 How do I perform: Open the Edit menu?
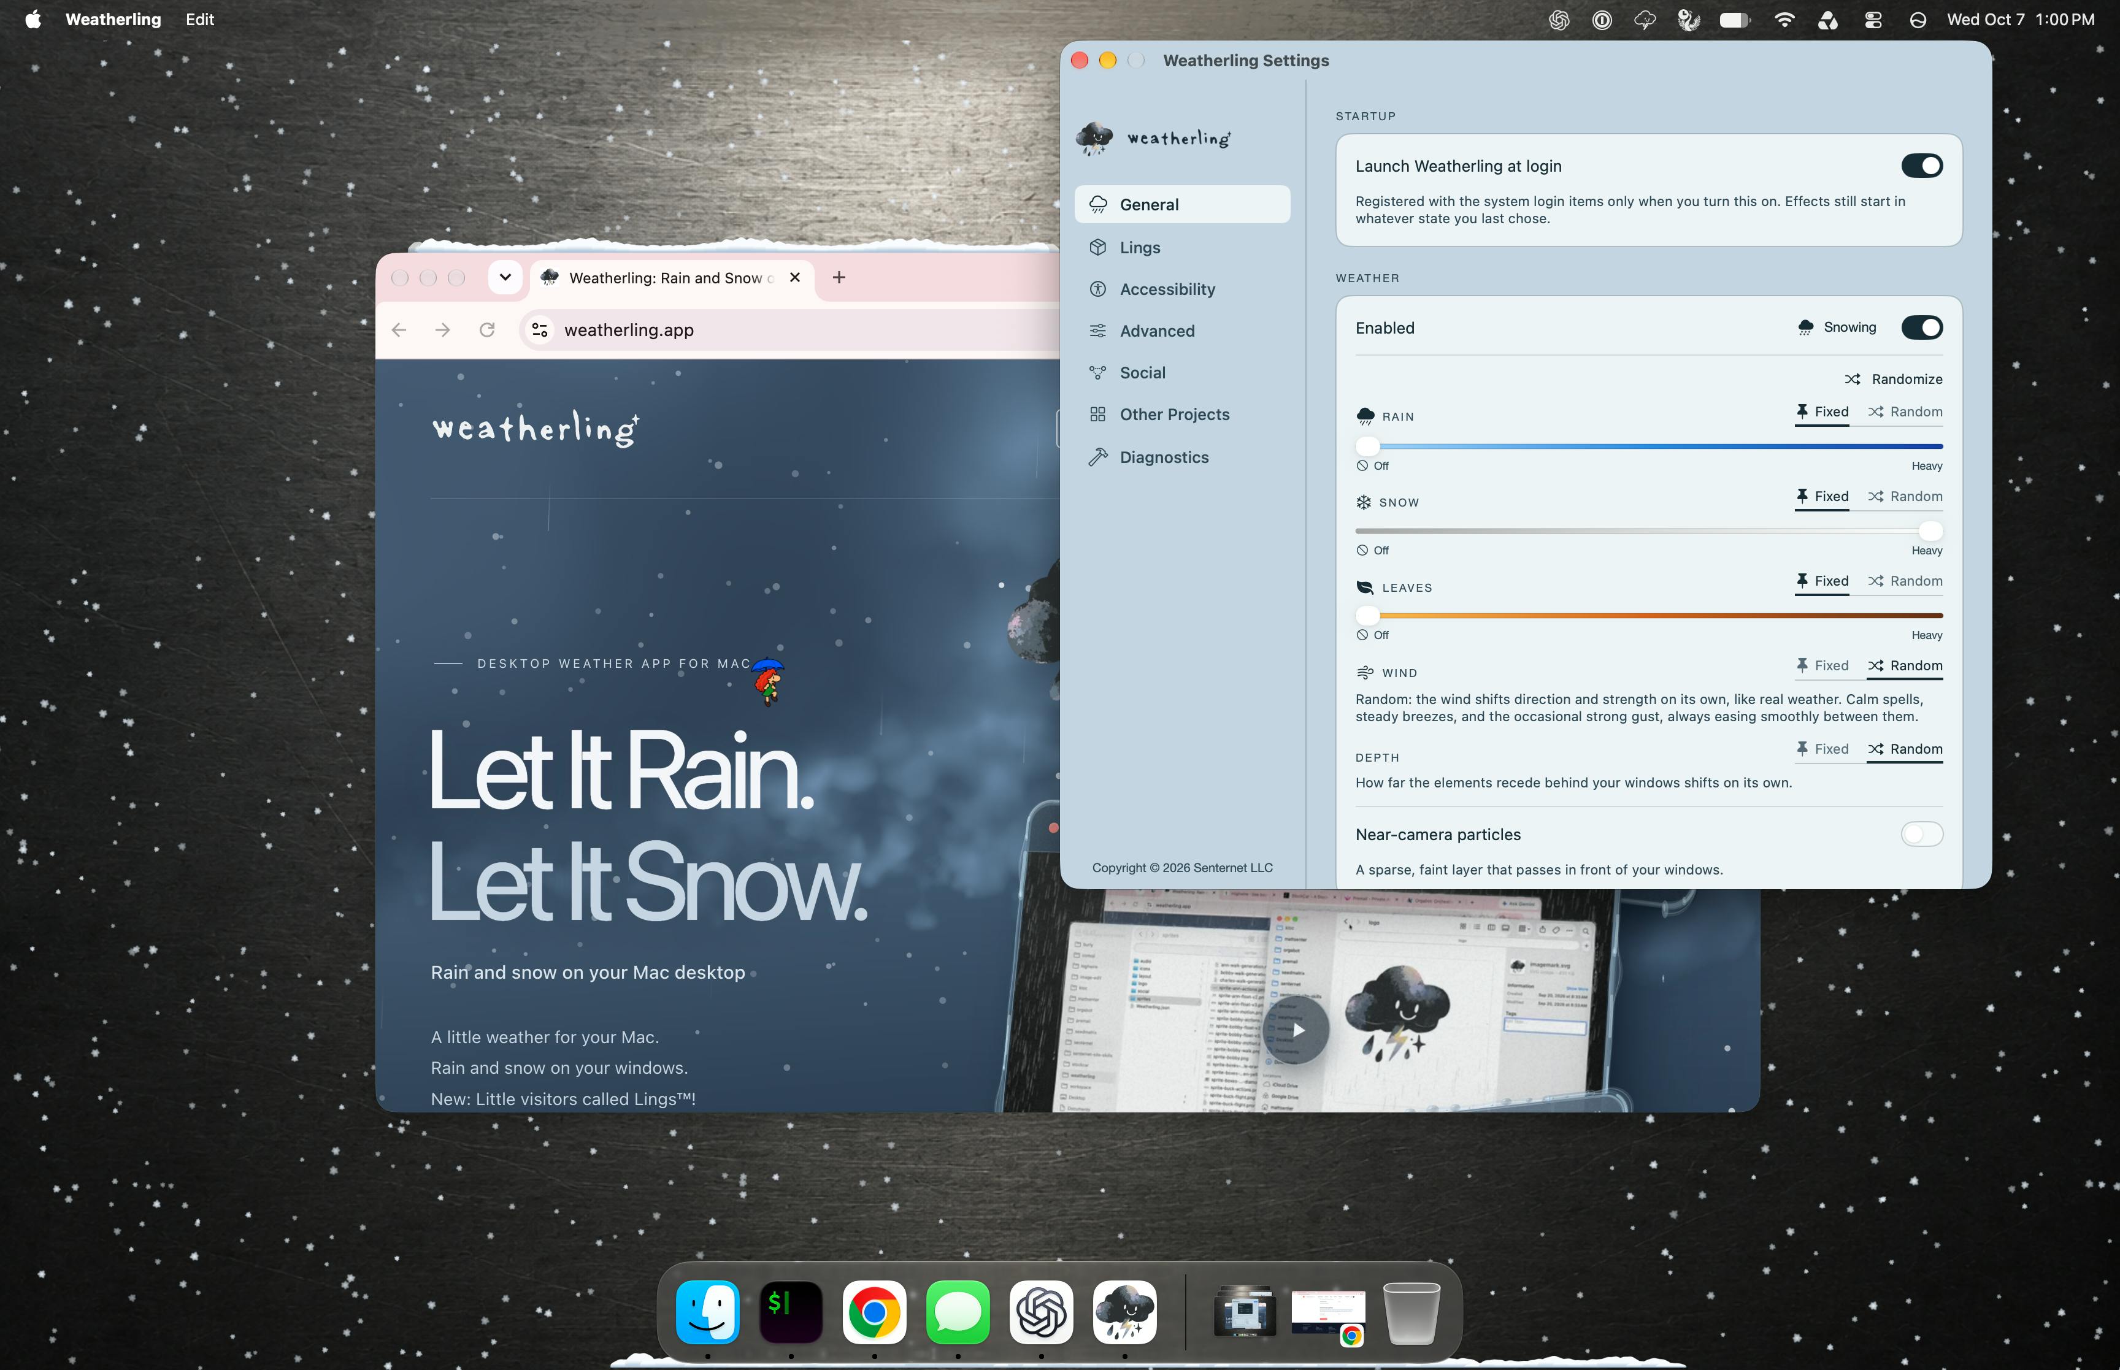coord(199,20)
